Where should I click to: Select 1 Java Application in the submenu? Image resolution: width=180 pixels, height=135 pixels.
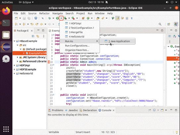point(117,41)
